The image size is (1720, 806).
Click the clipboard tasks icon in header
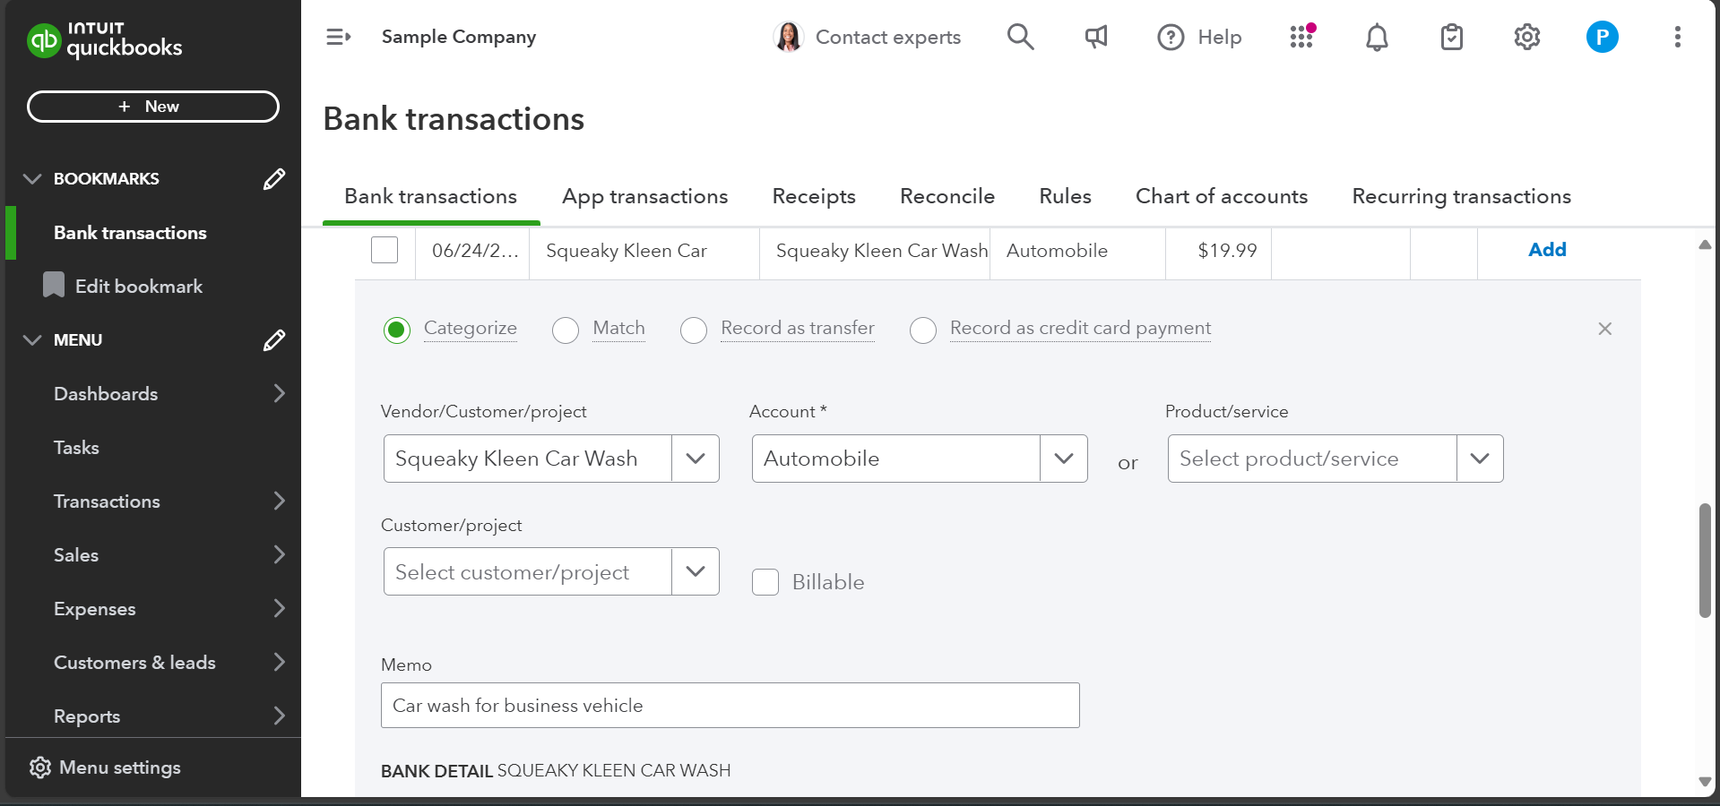tap(1451, 37)
